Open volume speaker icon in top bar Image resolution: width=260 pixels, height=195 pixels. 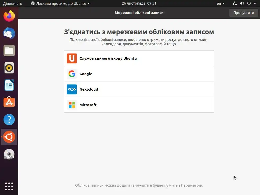pyautogui.click(x=242, y=3)
